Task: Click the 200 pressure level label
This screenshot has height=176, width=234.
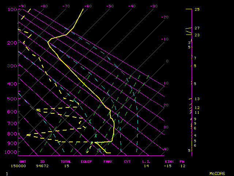Action: pyautogui.click(x=12, y=43)
